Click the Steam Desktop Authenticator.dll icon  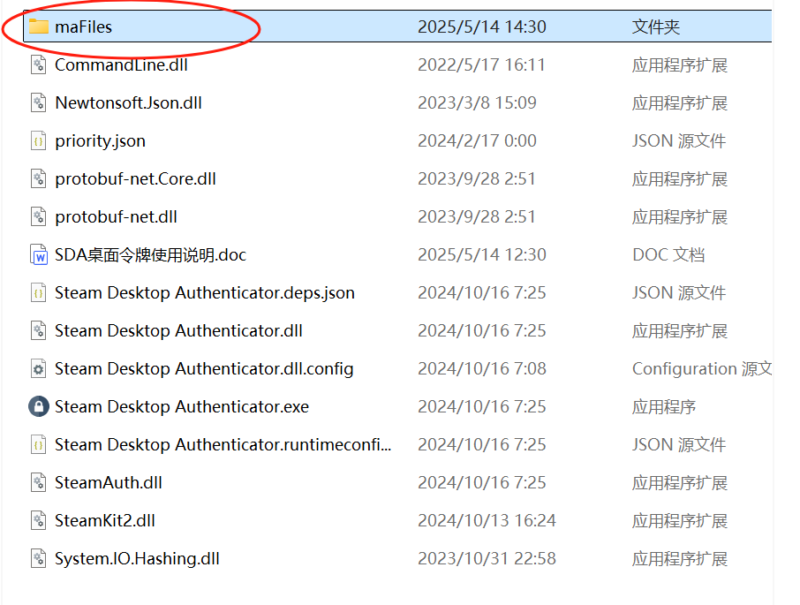39,330
